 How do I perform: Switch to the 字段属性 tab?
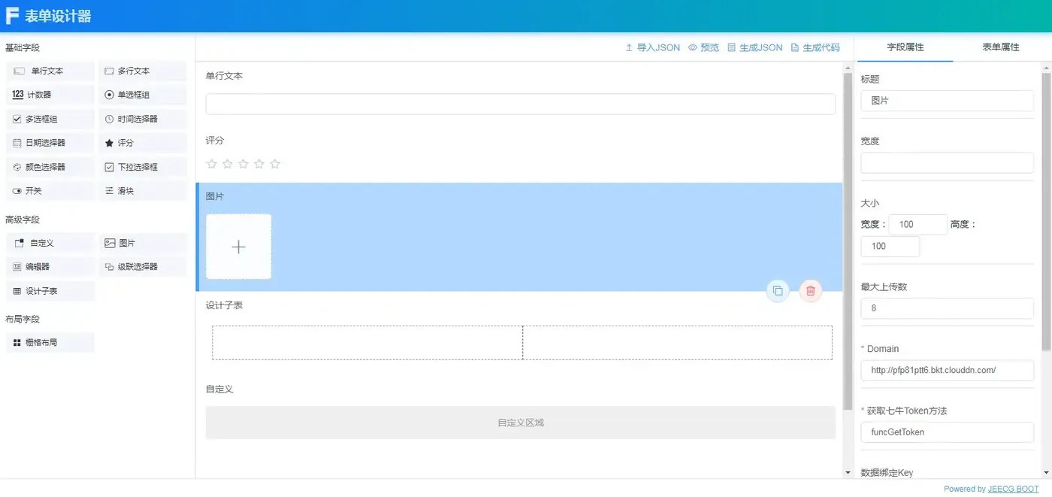click(x=905, y=47)
